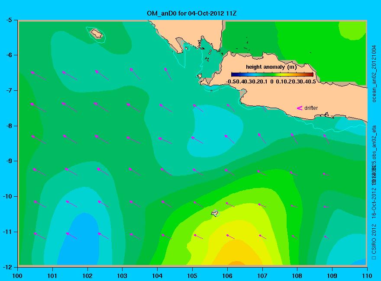Click the plot title 'OM_anD0 for 04-Oct-2012 11Z'
The image size is (381, 281).
click(192, 13)
